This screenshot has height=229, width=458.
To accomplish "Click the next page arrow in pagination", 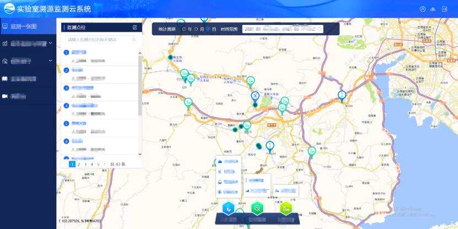I will [x=105, y=164].
